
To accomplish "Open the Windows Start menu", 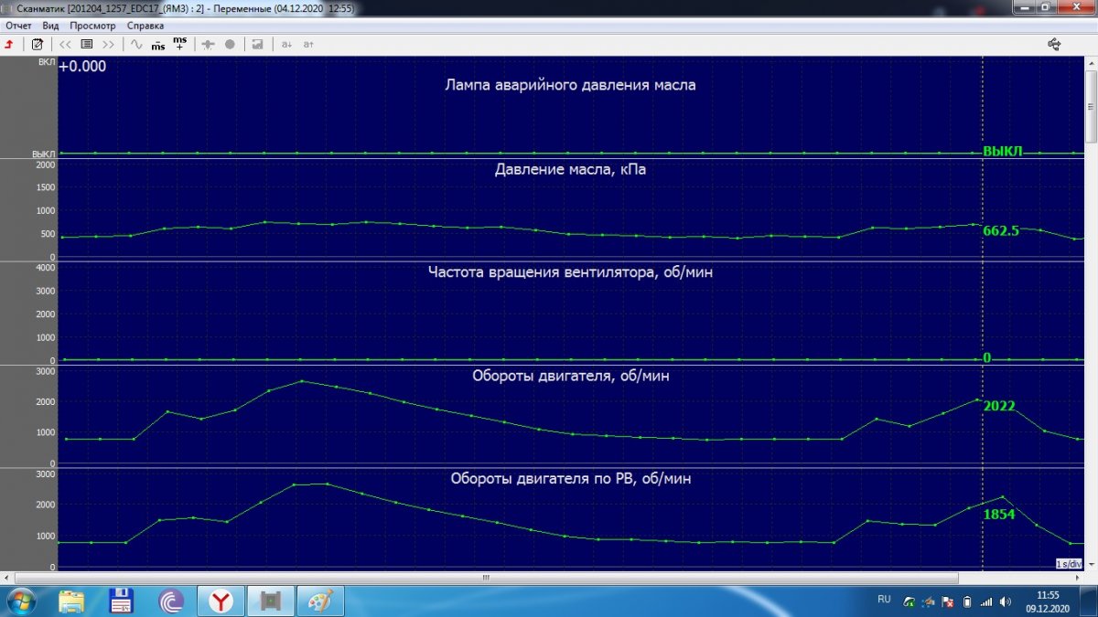I will point(21,601).
